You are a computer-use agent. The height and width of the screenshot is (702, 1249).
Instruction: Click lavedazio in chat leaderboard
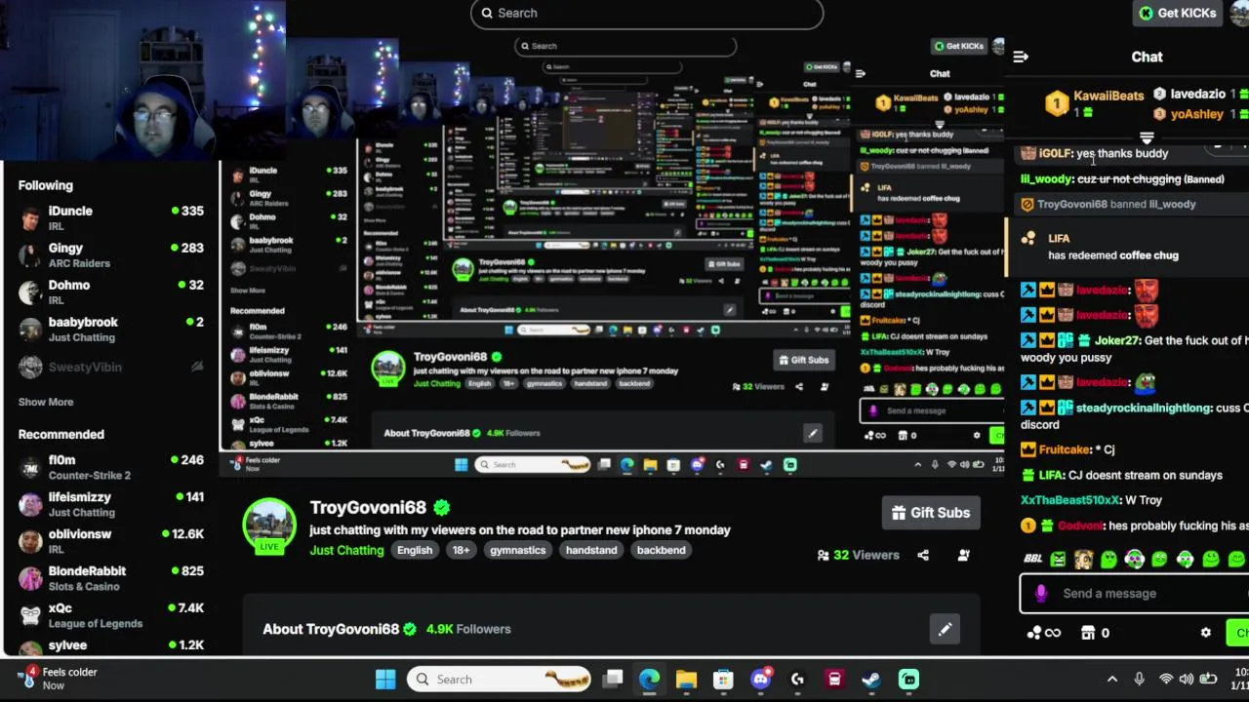pos(1197,94)
